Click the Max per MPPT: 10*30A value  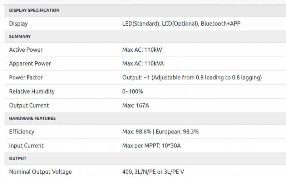pyautogui.click(x=151, y=146)
